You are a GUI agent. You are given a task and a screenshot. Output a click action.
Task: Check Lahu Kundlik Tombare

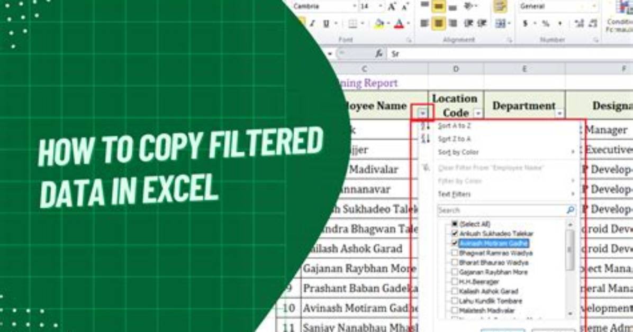[x=455, y=301]
